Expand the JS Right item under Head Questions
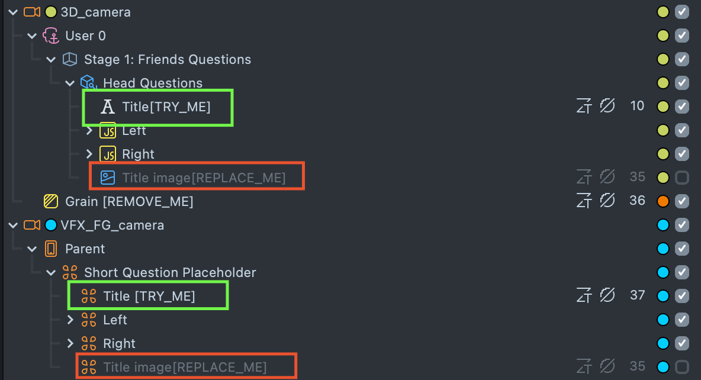701x380 pixels. [89, 154]
